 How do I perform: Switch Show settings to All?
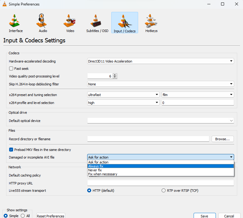pos(23,216)
